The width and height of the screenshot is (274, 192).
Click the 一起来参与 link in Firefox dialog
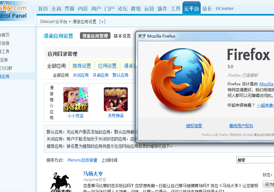[x=265, y=105]
